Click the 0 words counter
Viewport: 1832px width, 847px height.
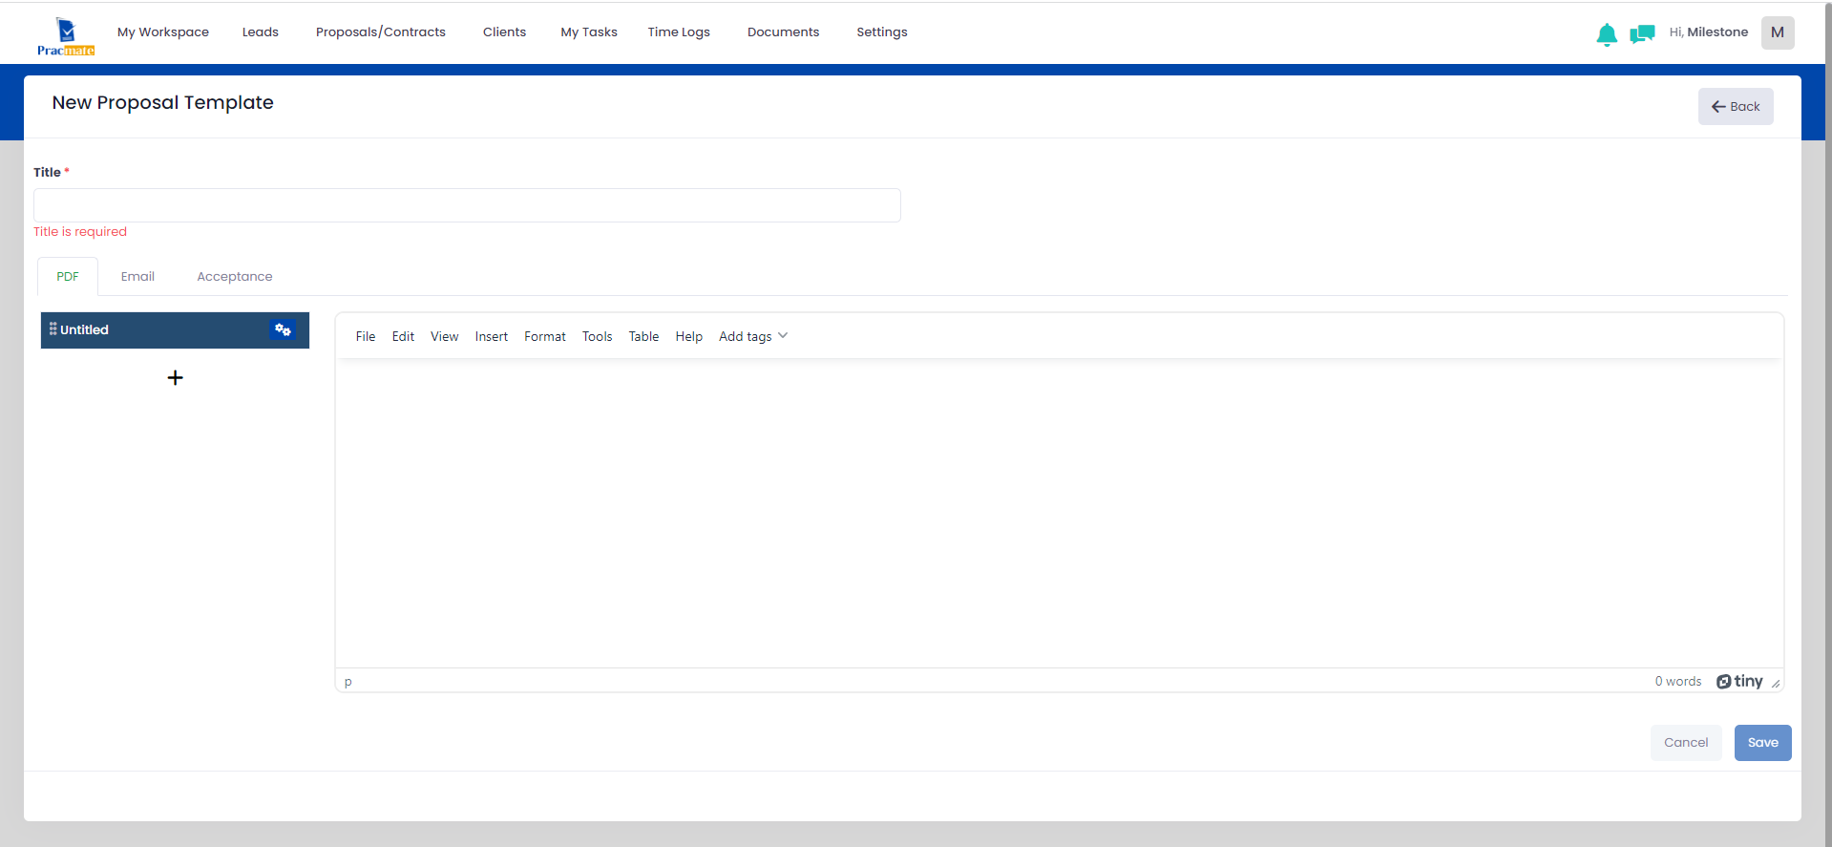1678,681
